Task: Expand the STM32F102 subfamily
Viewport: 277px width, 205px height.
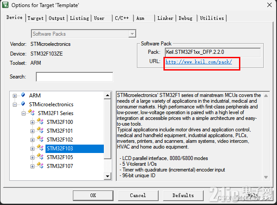Action: [32, 140]
